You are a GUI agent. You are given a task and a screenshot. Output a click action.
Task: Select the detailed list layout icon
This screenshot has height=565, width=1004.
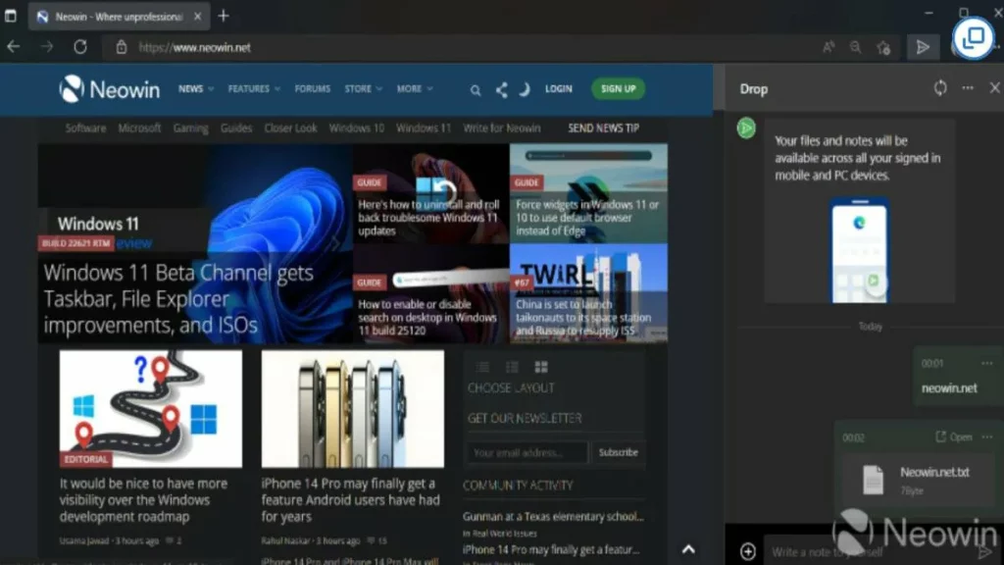(512, 367)
